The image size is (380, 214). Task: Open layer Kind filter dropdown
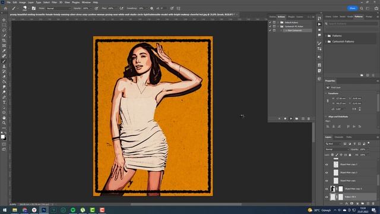[333, 144]
